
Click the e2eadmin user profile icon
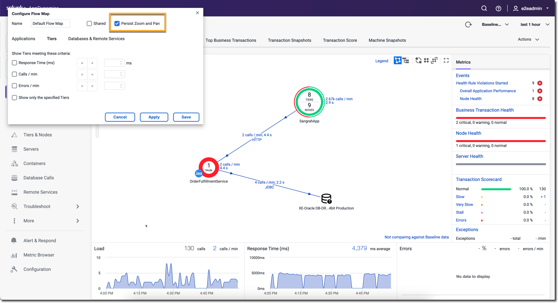(516, 8)
